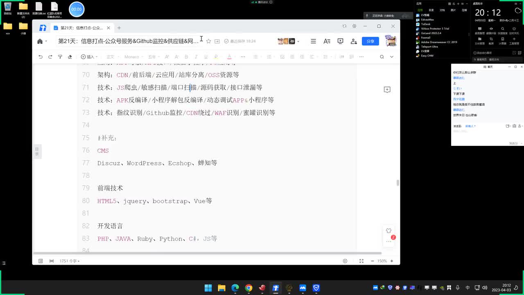Toggle italic formatting
524x295 pixels.
point(196,57)
